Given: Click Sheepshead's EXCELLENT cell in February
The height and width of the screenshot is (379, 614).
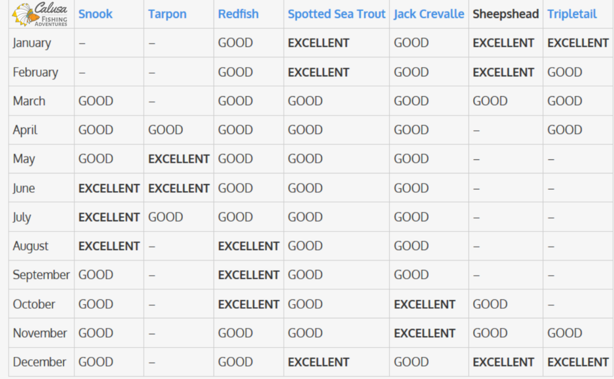Looking at the screenshot, I should click(503, 72).
